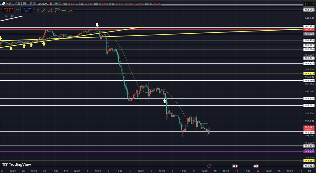Viewport: 316px width, 173px height.
Task: Open the JPY currency dropdown
Action: point(309,4)
